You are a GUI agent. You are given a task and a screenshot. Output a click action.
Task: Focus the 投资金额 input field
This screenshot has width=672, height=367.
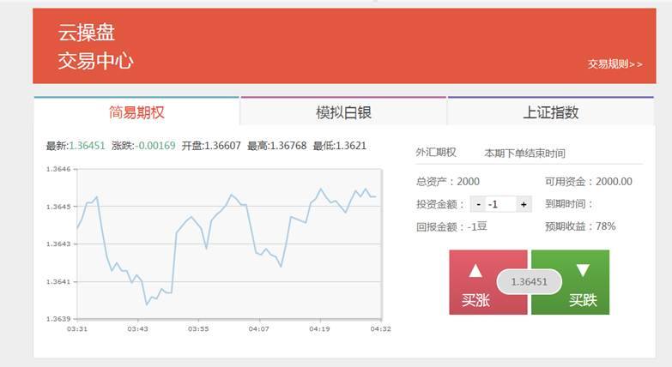click(500, 204)
